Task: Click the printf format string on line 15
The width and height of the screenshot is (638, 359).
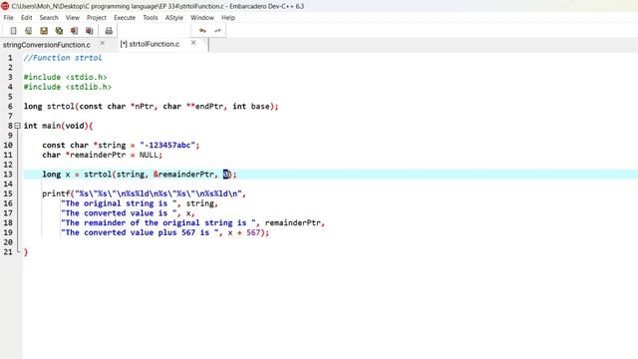Action: point(159,193)
